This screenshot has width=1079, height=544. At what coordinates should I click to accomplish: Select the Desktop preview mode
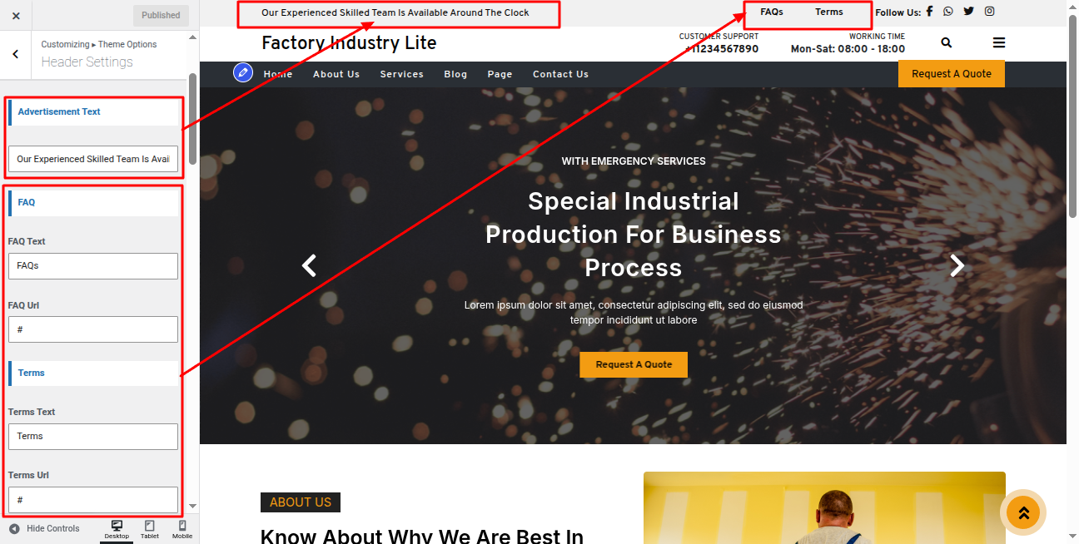117,530
